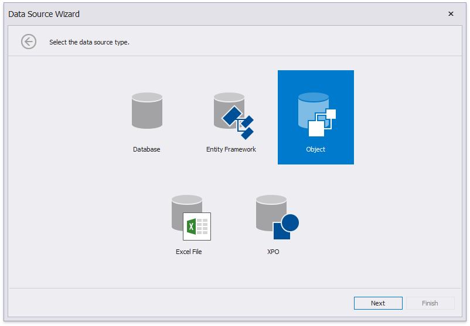Click the "Object" text label
This screenshot has height=326, width=470.
[315, 149]
